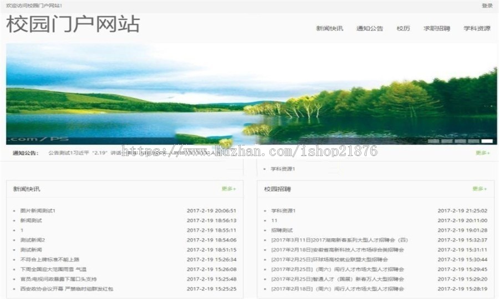The height and width of the screenshot is (299, 499).
Task: Click the 校园门户网站 site title
Action: 73,24
